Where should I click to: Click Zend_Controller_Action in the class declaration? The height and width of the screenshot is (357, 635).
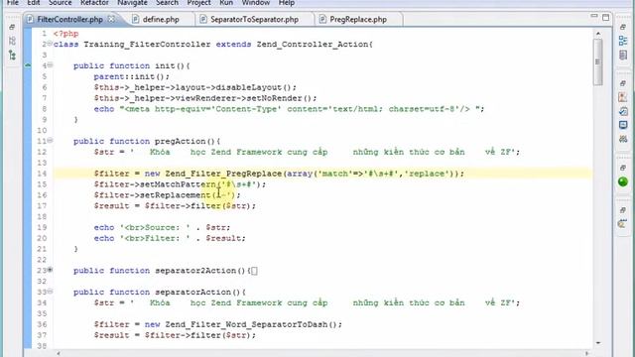pos(313,44)
